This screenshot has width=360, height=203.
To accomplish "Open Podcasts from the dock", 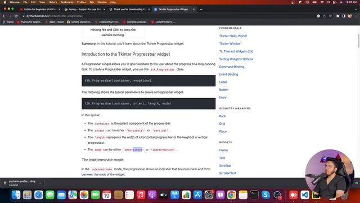I will tap(152, 195).
